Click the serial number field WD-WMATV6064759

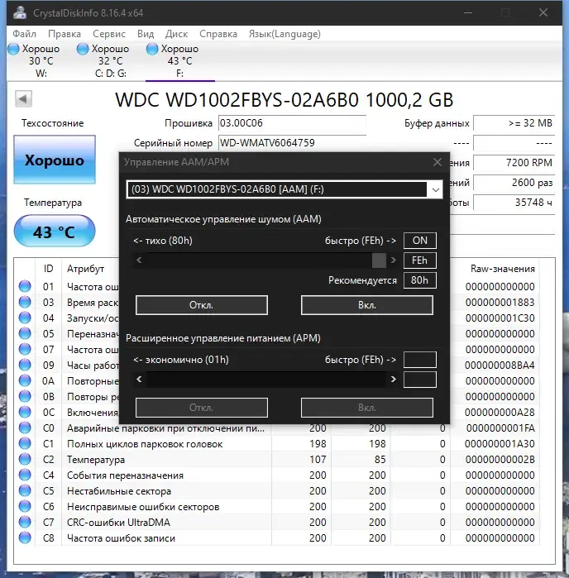(292, 143)
